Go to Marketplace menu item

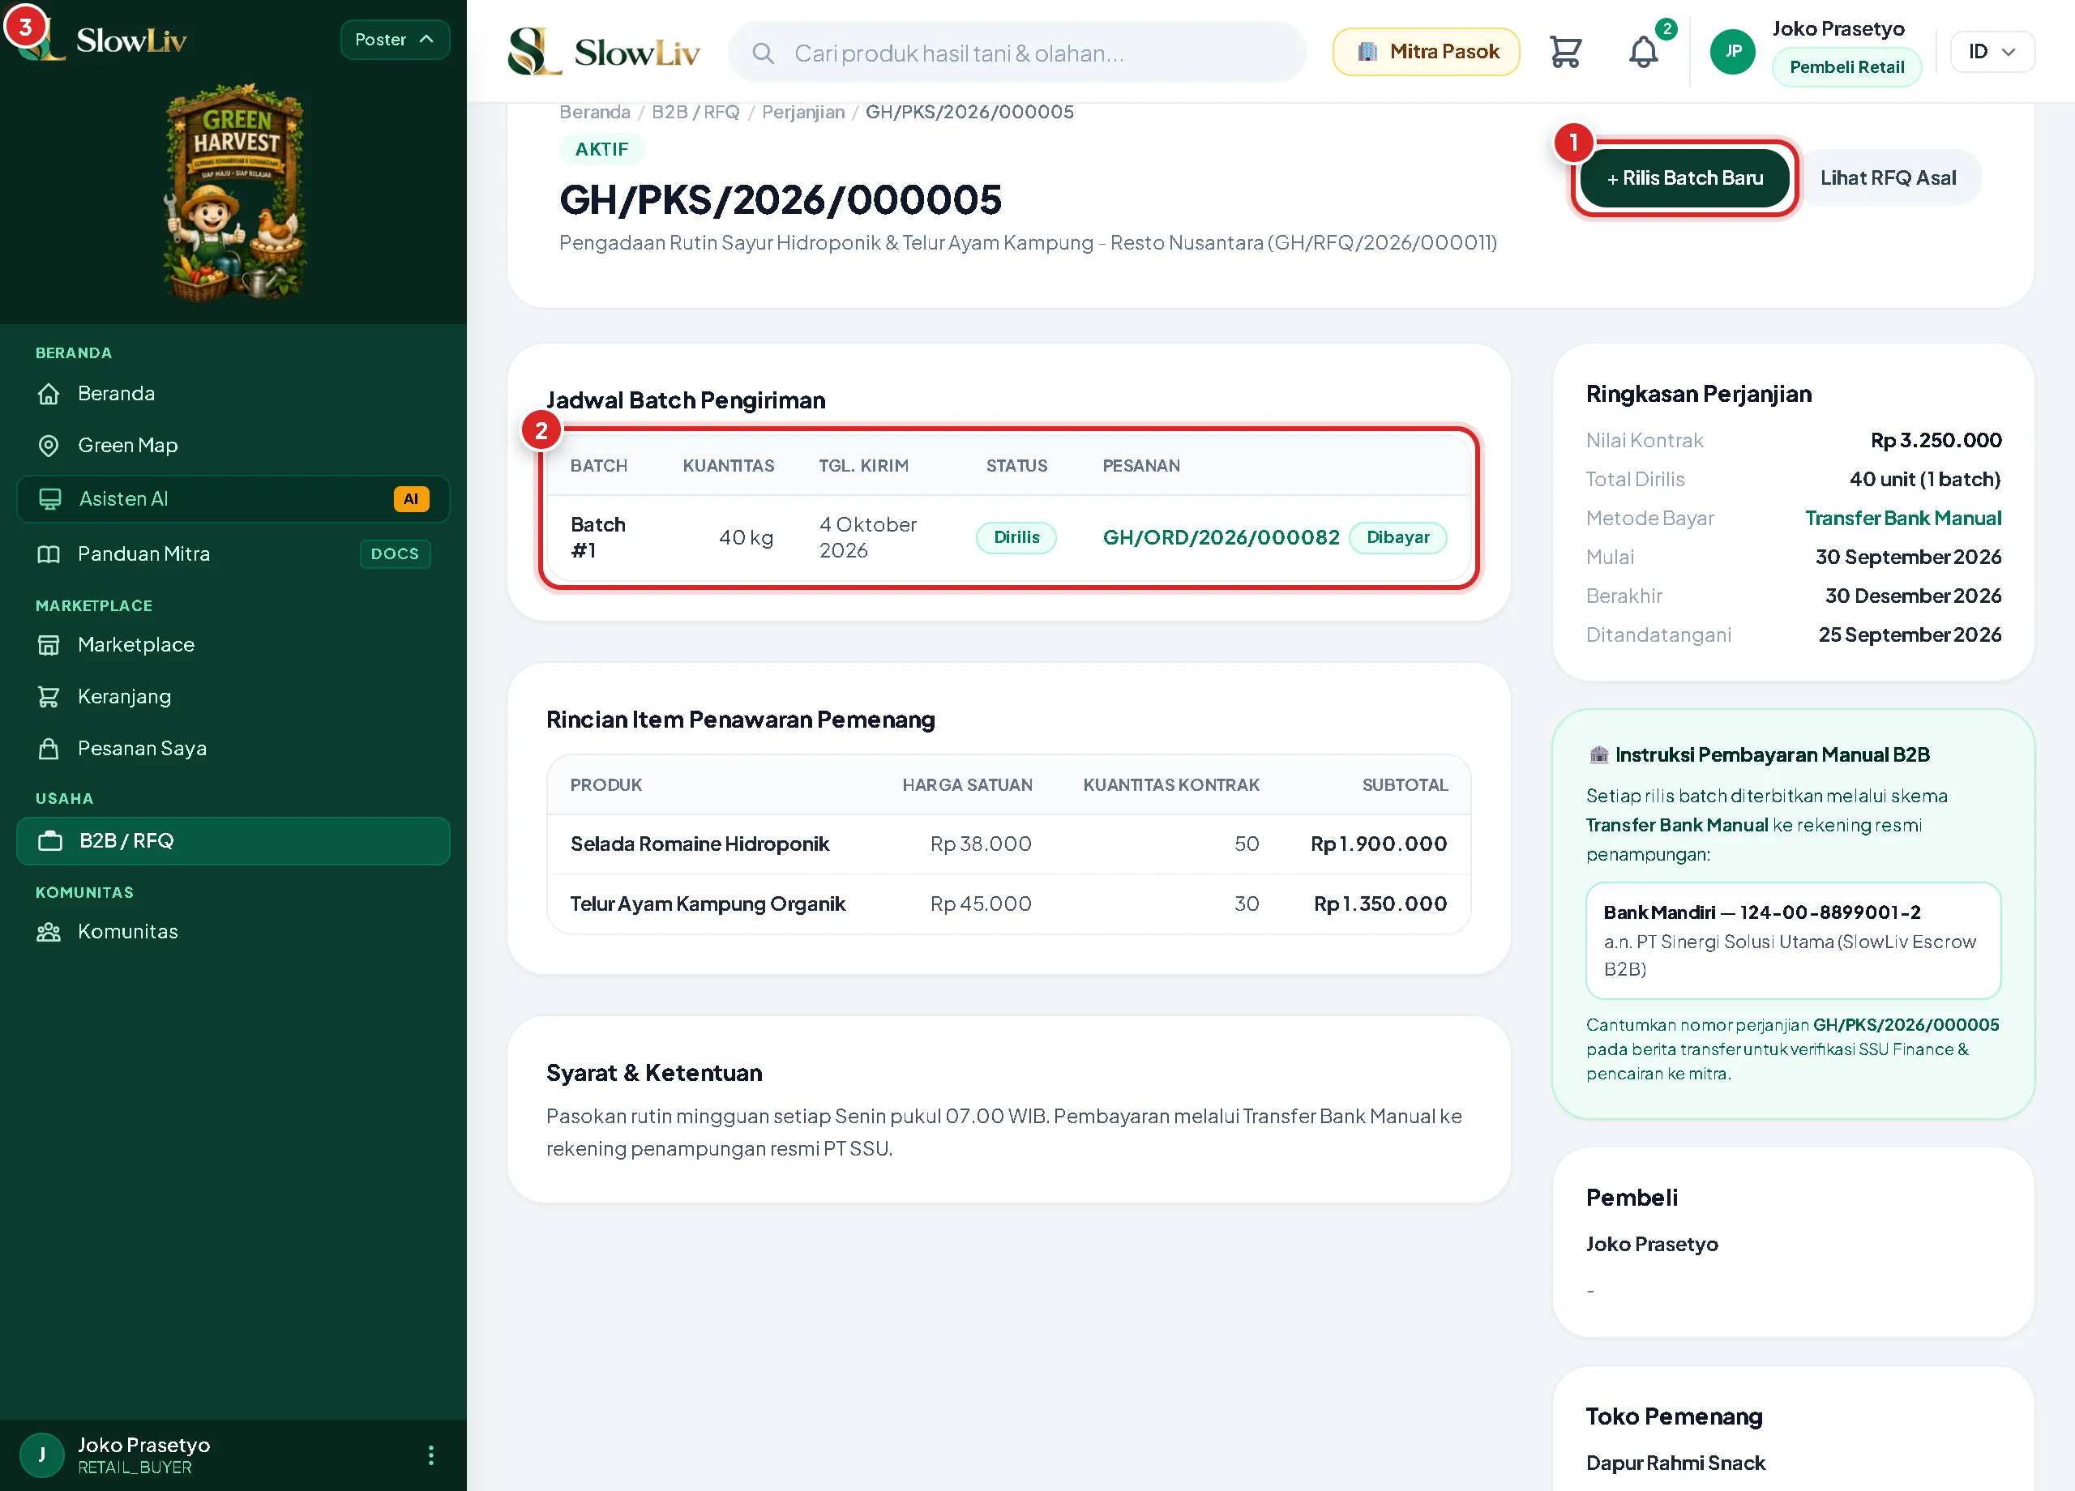point(233,645)
